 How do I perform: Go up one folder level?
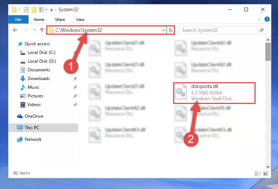pos(42,30)
